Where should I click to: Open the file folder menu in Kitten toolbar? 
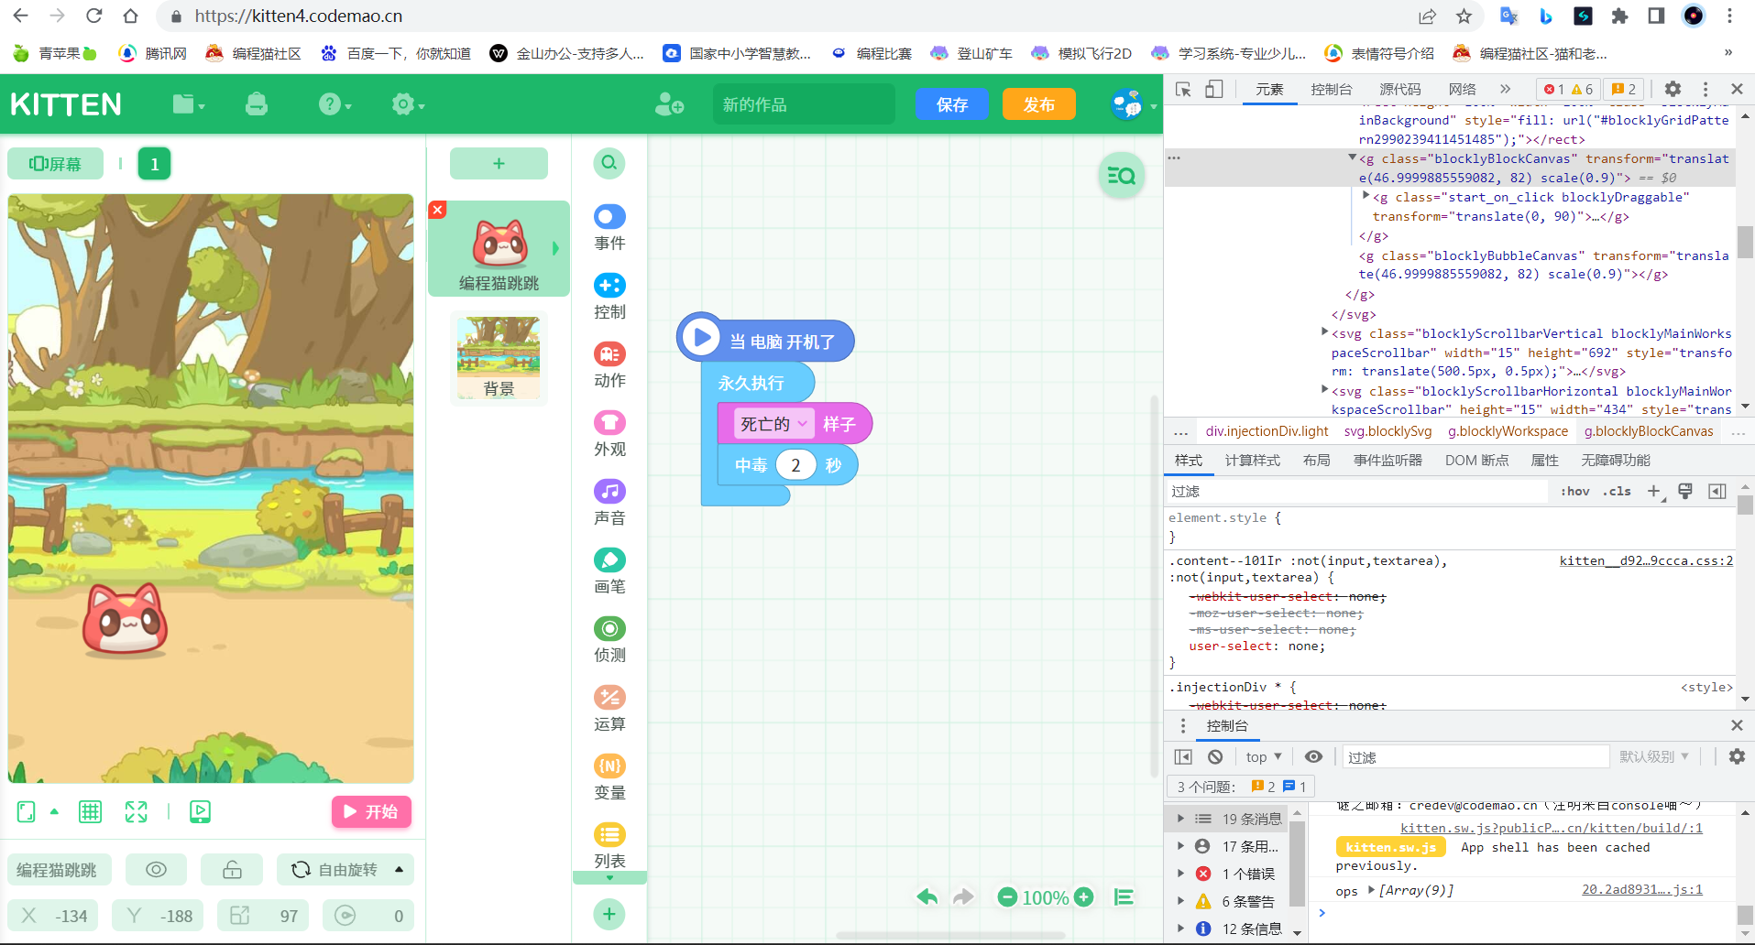click(x=188, y=104)
